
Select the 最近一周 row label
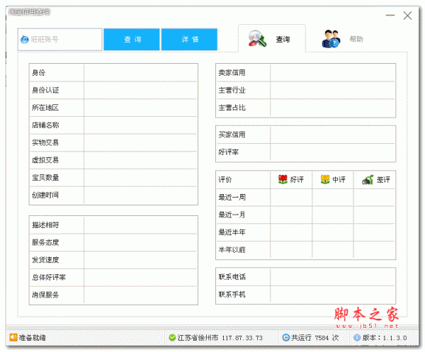point(232,198)
